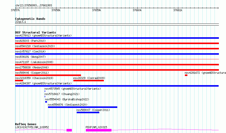The image size is (226, 133).
Task: Click the nsv589007 blue variant bar
Action: click(88, 112)
